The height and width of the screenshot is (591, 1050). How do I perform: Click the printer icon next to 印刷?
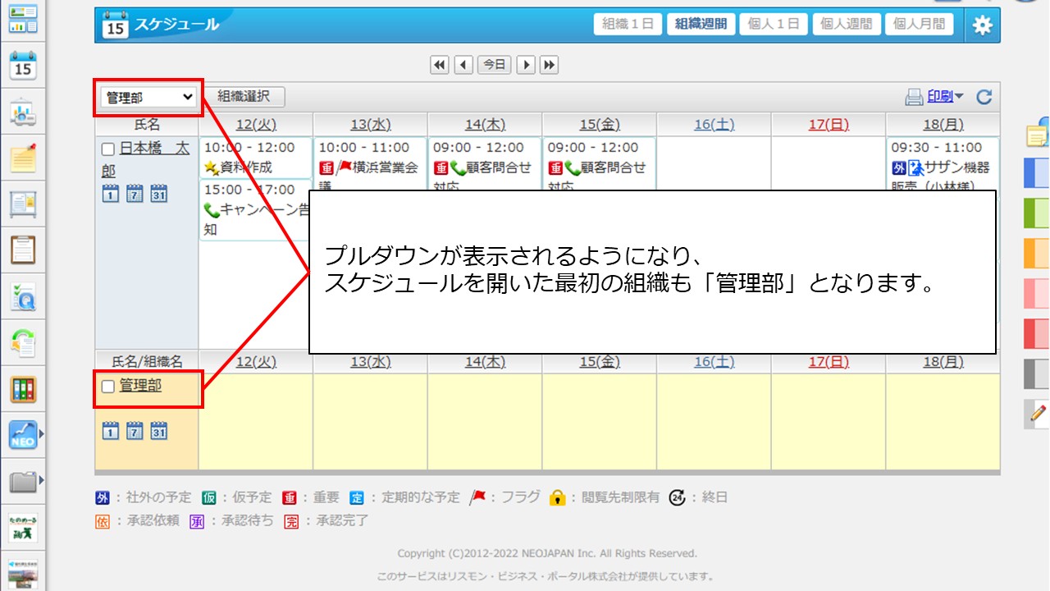(915, 98)
